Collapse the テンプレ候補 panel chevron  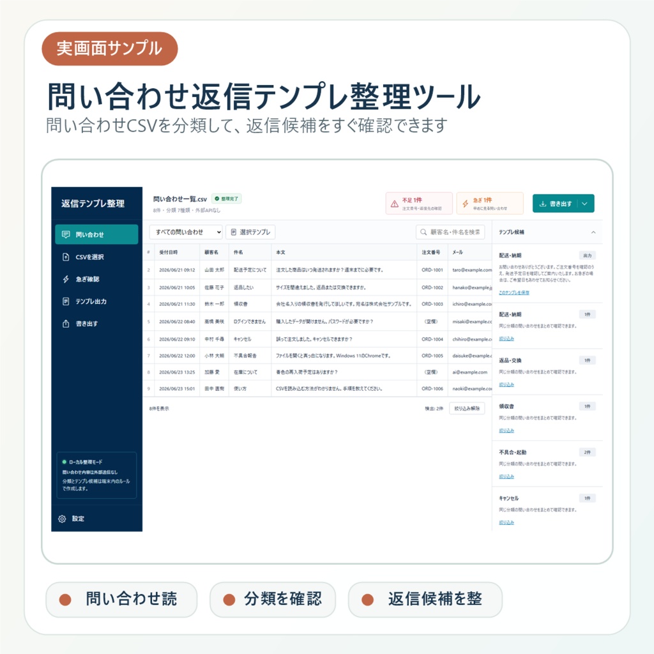(x=593, y=232)
